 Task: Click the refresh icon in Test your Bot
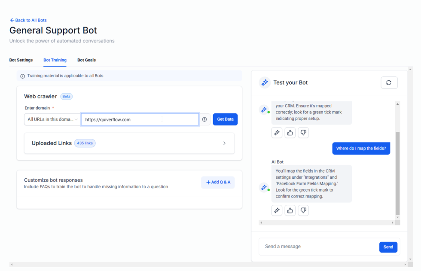coord(389,82)
